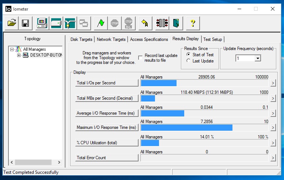The width and height of the screenshot is (284, 180).
Task: Switch to Network Targets tab
Action: [x=111, y=39]
